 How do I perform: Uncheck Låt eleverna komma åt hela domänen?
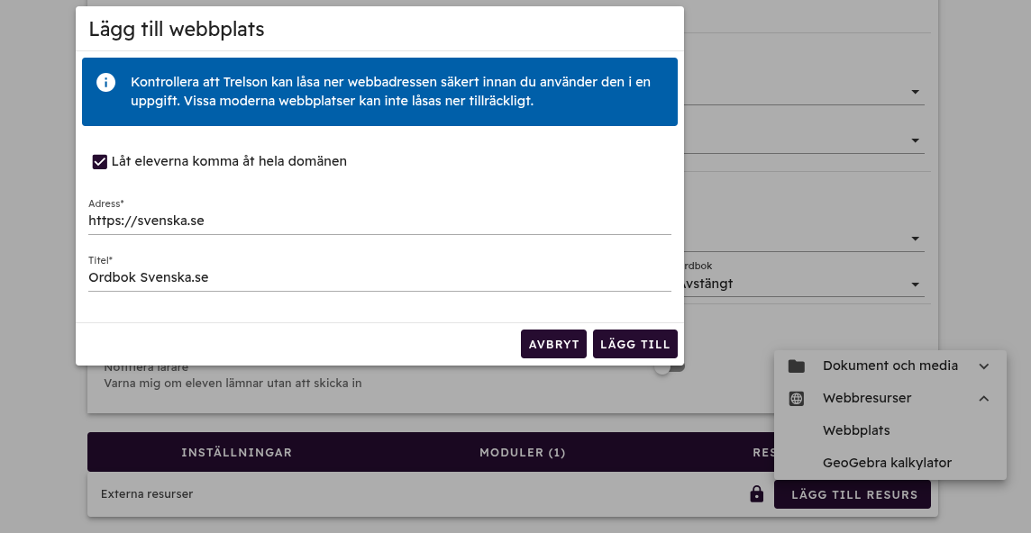[x=100, y=162]
